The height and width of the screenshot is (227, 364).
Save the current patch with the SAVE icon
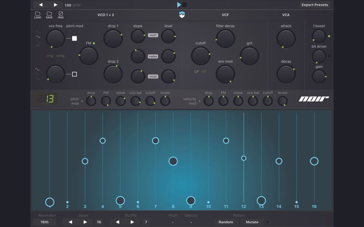tap(49, 15)
